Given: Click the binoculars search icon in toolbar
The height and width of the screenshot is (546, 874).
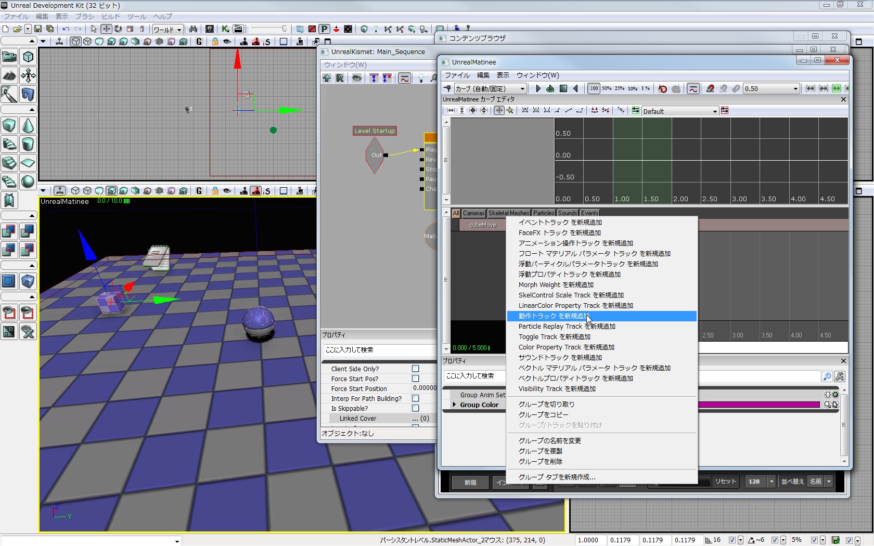Looking at the screenshot, I should tap(193, 29).
